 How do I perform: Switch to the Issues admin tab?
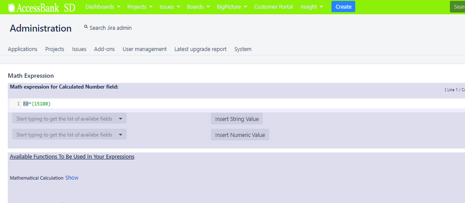(x=79, y=49)
